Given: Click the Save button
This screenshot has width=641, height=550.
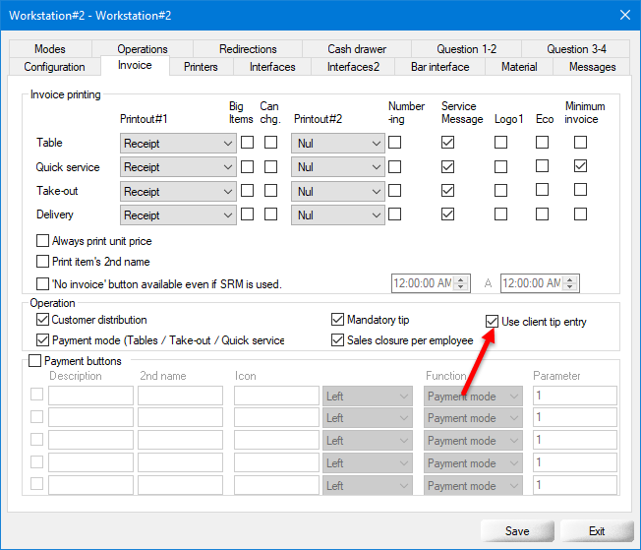Looking at the screenshot, I should 517,530.
